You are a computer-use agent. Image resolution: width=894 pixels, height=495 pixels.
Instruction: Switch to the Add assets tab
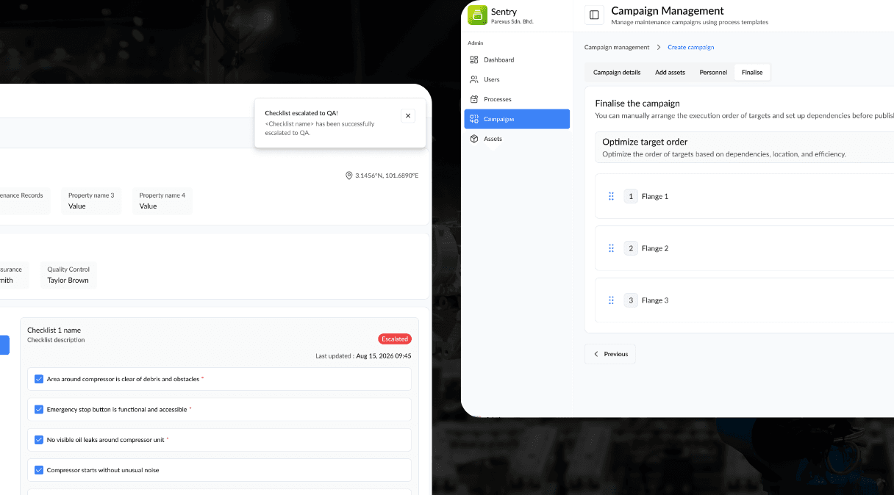(670, 72)
